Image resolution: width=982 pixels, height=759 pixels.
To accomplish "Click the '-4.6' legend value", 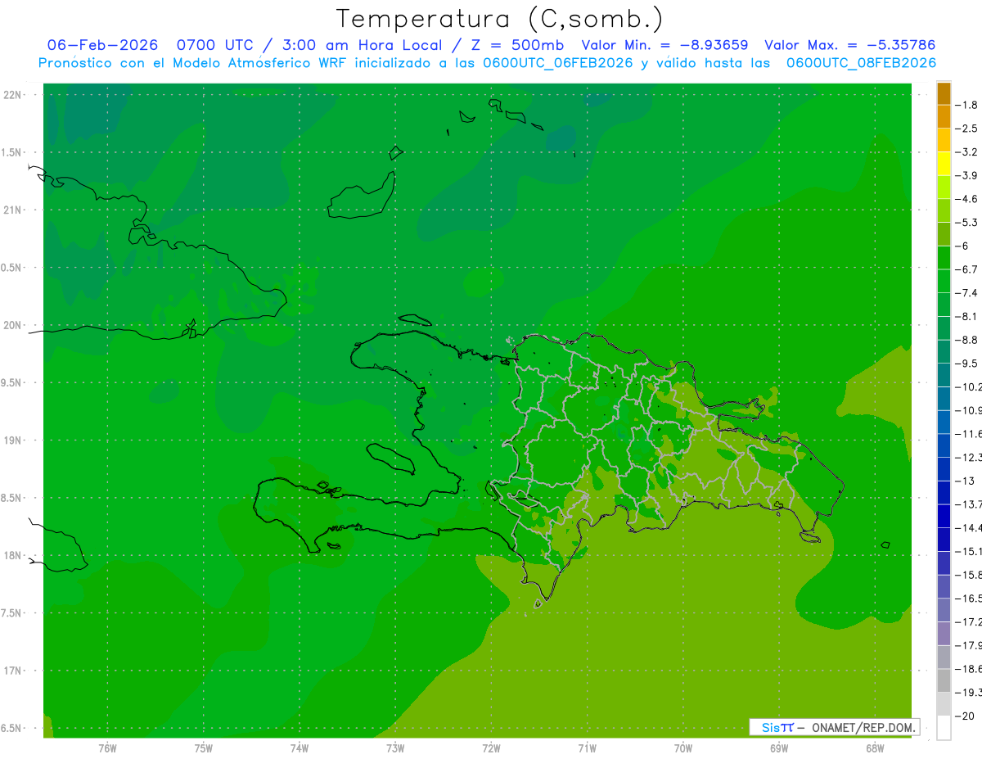I will click(968, 199).
